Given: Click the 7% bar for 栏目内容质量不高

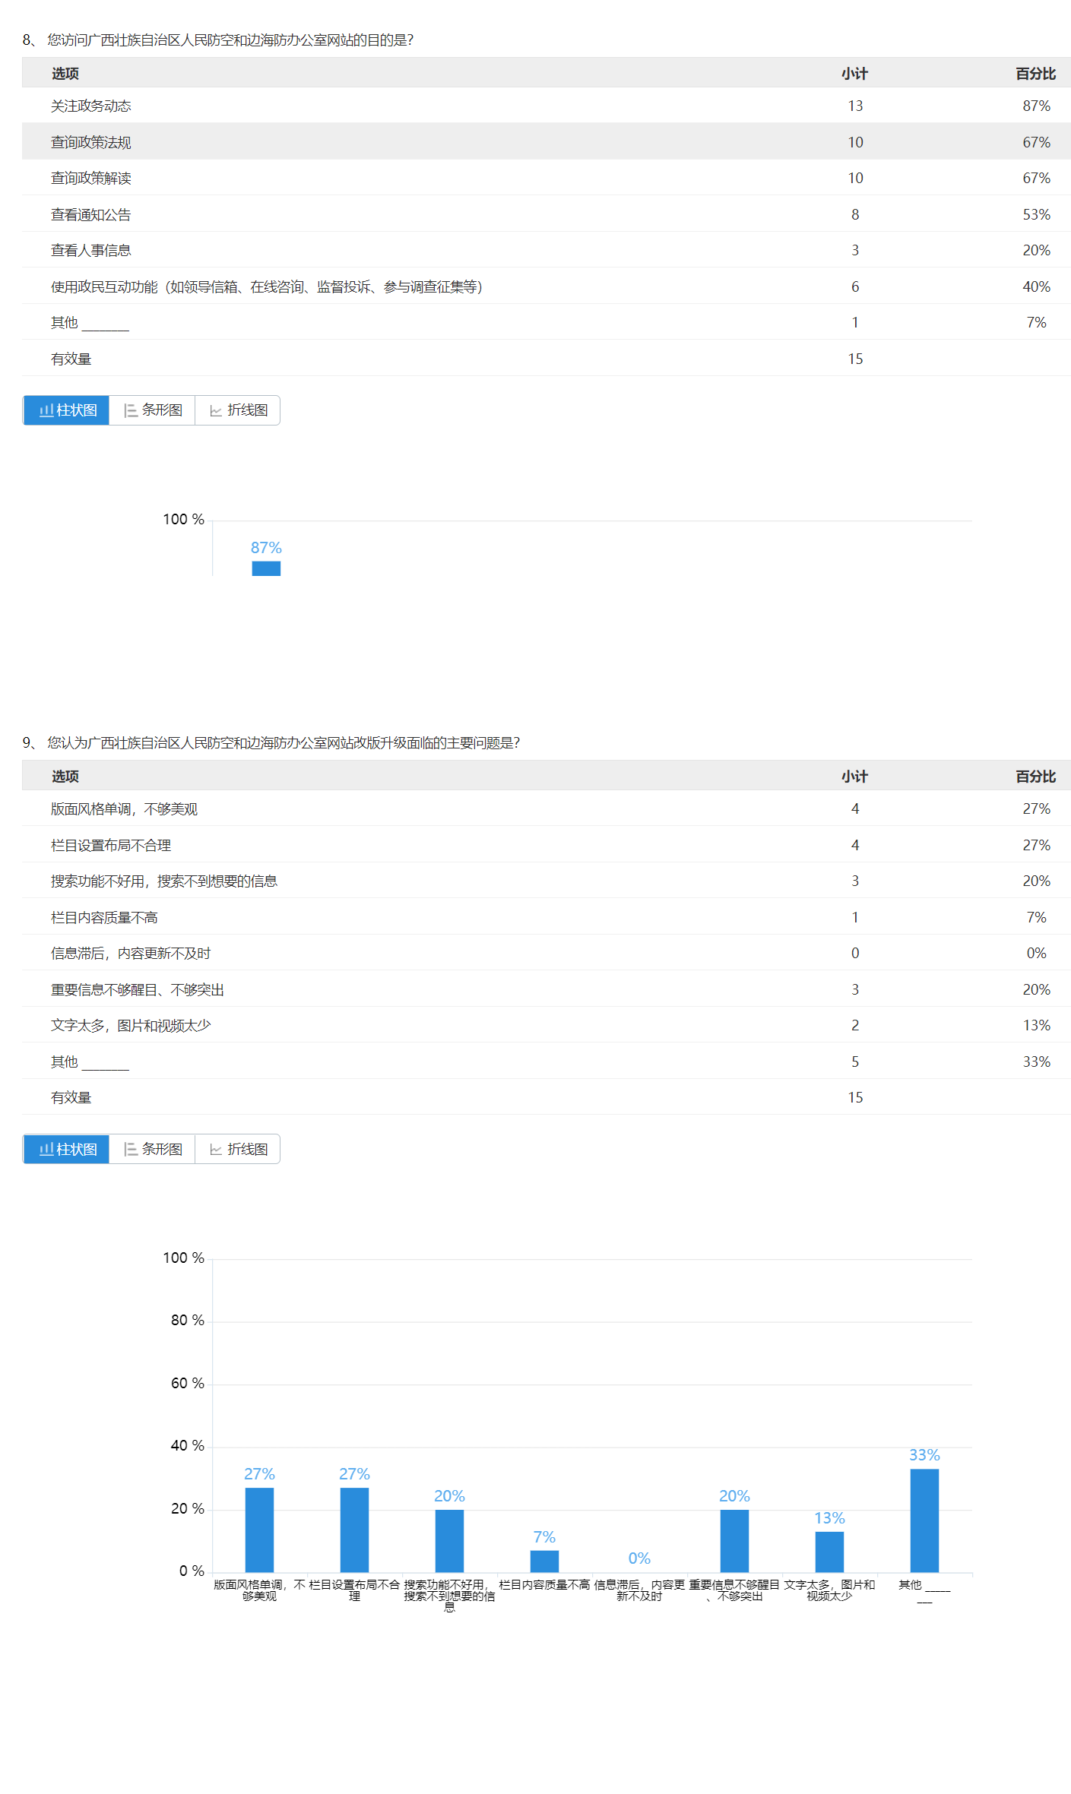Looking at the screenshot, I should (x=544, y=1561).
